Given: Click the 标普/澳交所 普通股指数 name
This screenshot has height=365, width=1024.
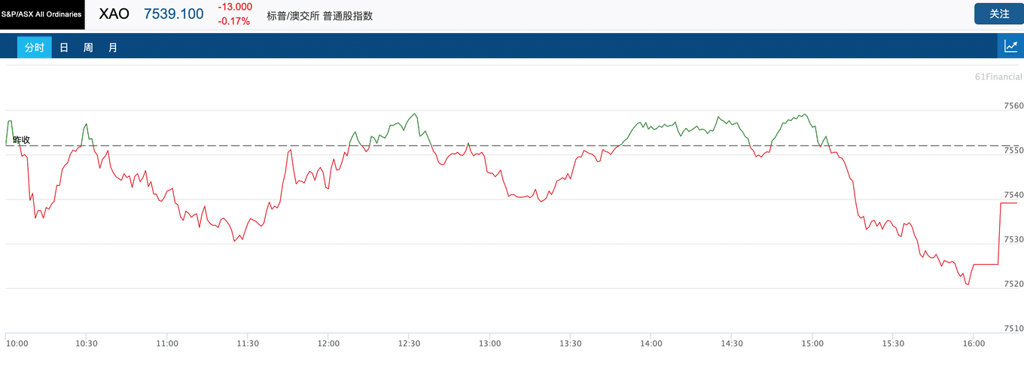Looking at the screenshot, I should (x=320, y=16).
